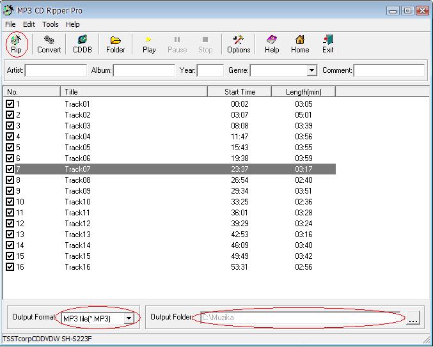Click into the Comment field
The height and width of the screenshot is (347, 433).
tap(389, 70)
